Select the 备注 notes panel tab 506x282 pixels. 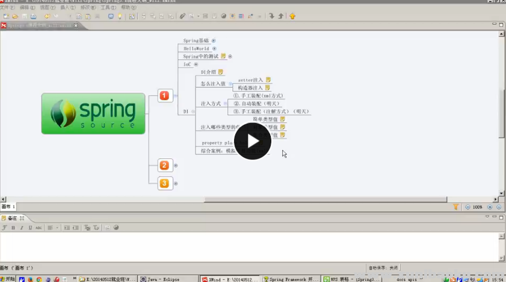pos(12,218)
